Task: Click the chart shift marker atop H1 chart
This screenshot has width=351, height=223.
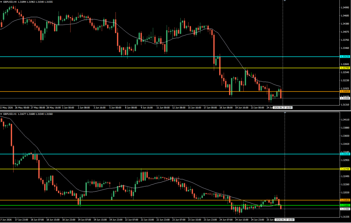Action: 285,113
